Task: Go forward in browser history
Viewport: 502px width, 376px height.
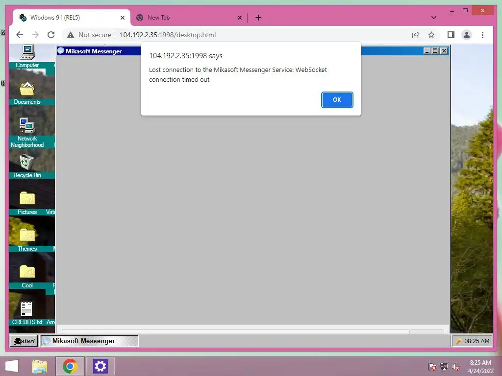Action: point(35,35)
